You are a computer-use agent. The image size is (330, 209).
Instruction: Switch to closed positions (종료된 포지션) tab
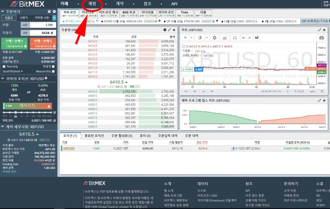(94, 136)
